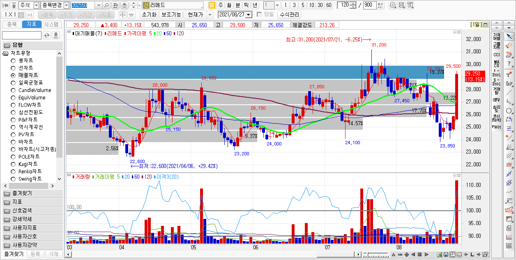Select the circle drawing tool
The image size is (516, 260).
509,111
